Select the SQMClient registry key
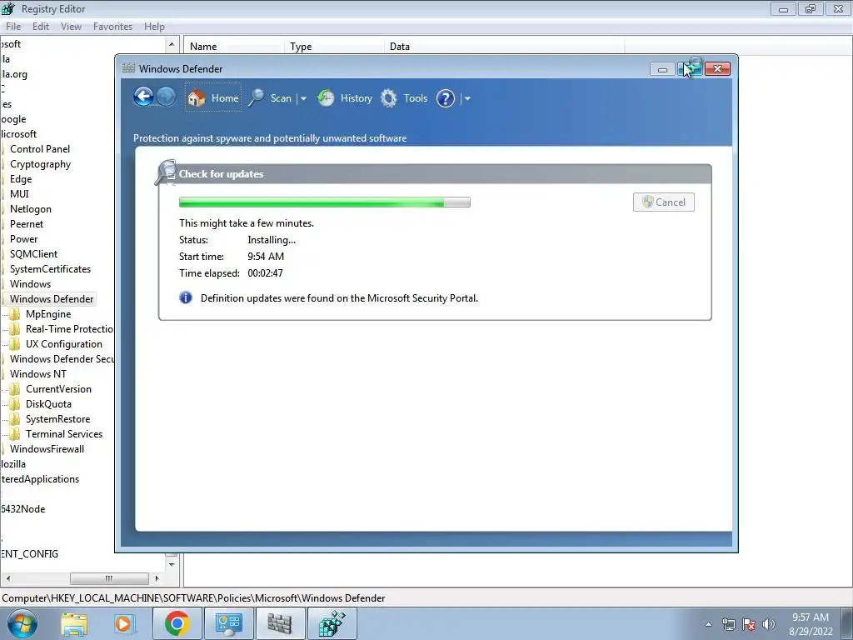Screen dimensions: 853x640 coord(33,253)
